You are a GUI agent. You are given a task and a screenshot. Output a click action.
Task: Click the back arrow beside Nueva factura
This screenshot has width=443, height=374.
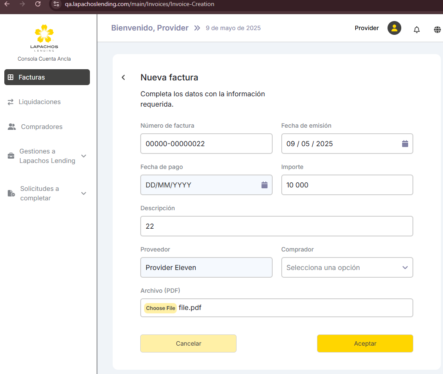pos(123,77)
